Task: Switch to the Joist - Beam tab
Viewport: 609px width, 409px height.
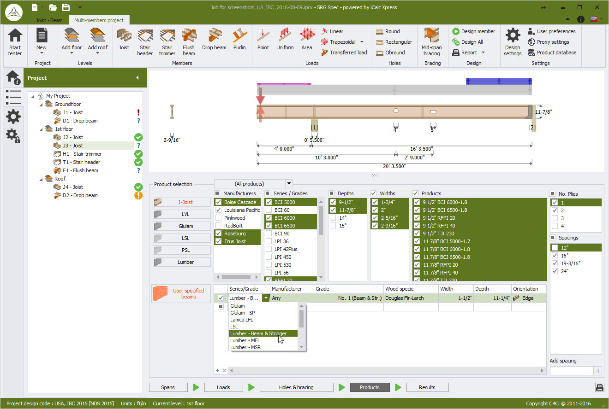Action: click(x=49, y=20)
